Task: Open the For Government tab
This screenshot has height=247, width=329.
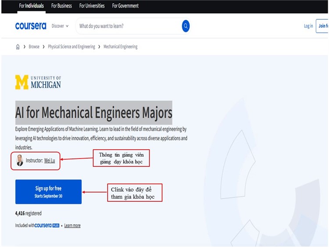Action: (x=125, y=6)
